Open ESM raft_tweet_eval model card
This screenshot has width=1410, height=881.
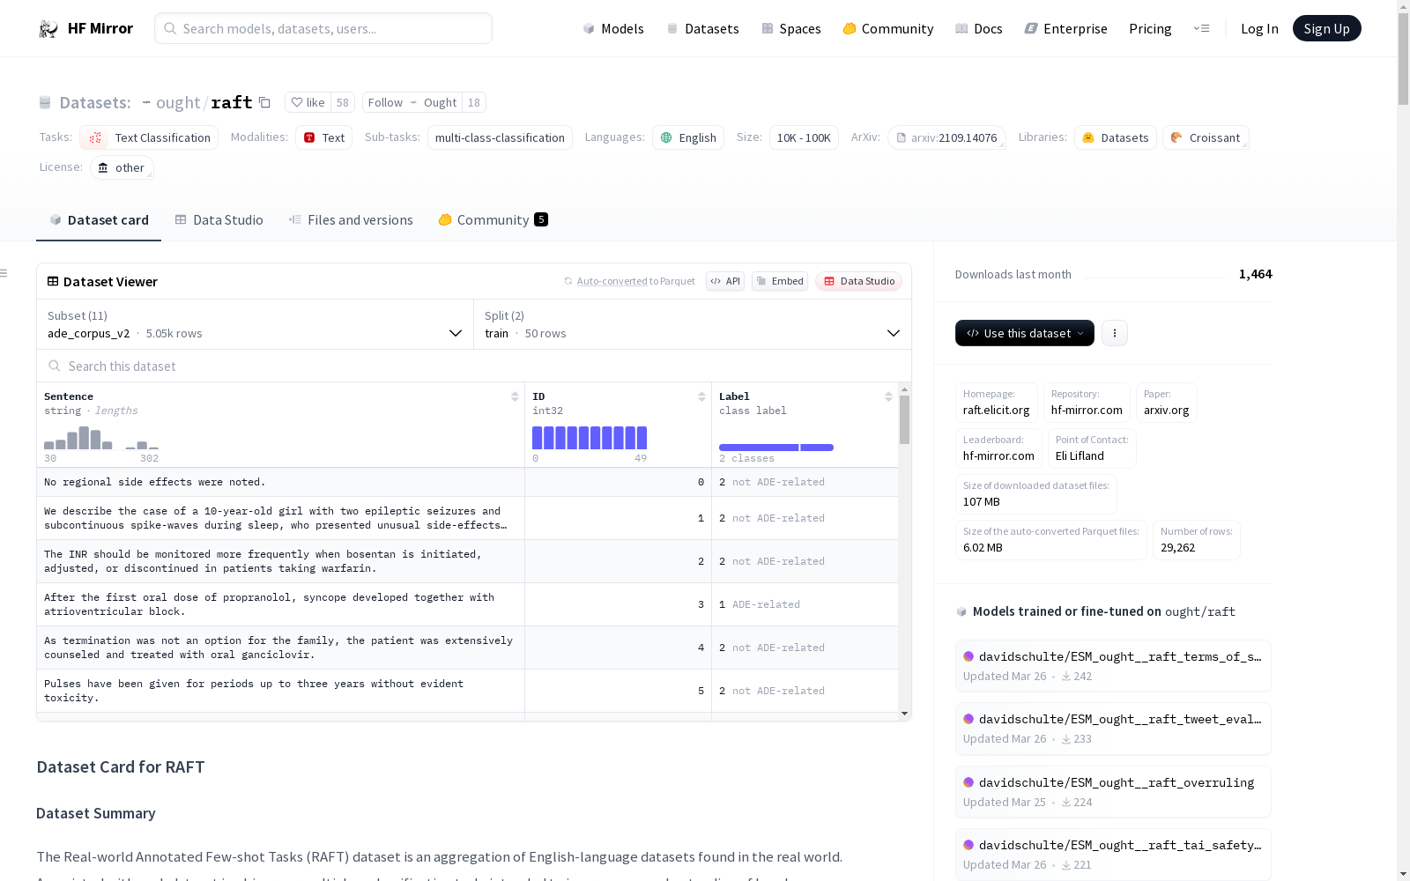1113,729
